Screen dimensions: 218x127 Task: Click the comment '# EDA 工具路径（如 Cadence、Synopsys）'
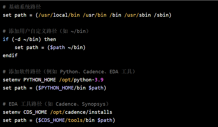tap(56, 104)
